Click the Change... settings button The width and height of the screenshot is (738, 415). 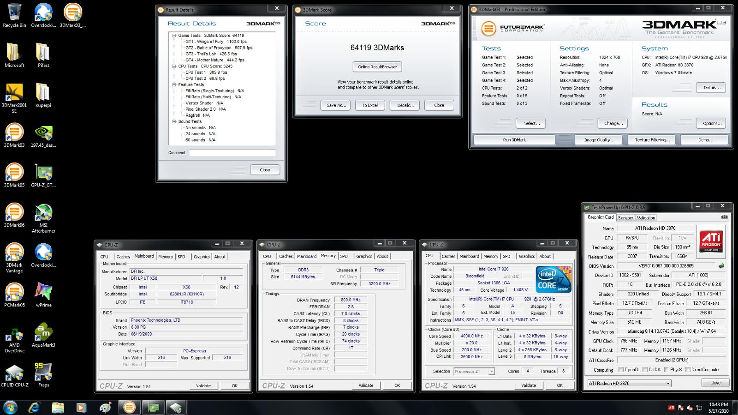point(613,123)
